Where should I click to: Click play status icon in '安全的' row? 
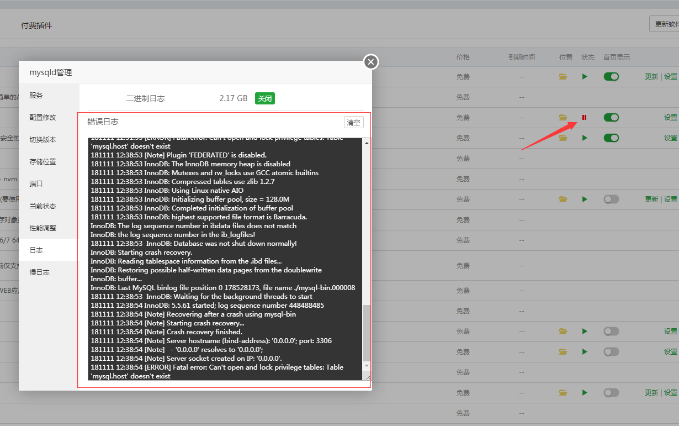pos(585,138)
